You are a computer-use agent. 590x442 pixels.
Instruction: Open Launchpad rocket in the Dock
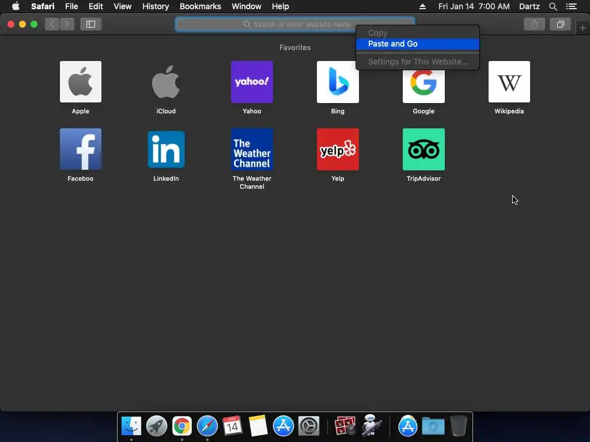click(x=157, y=426)
